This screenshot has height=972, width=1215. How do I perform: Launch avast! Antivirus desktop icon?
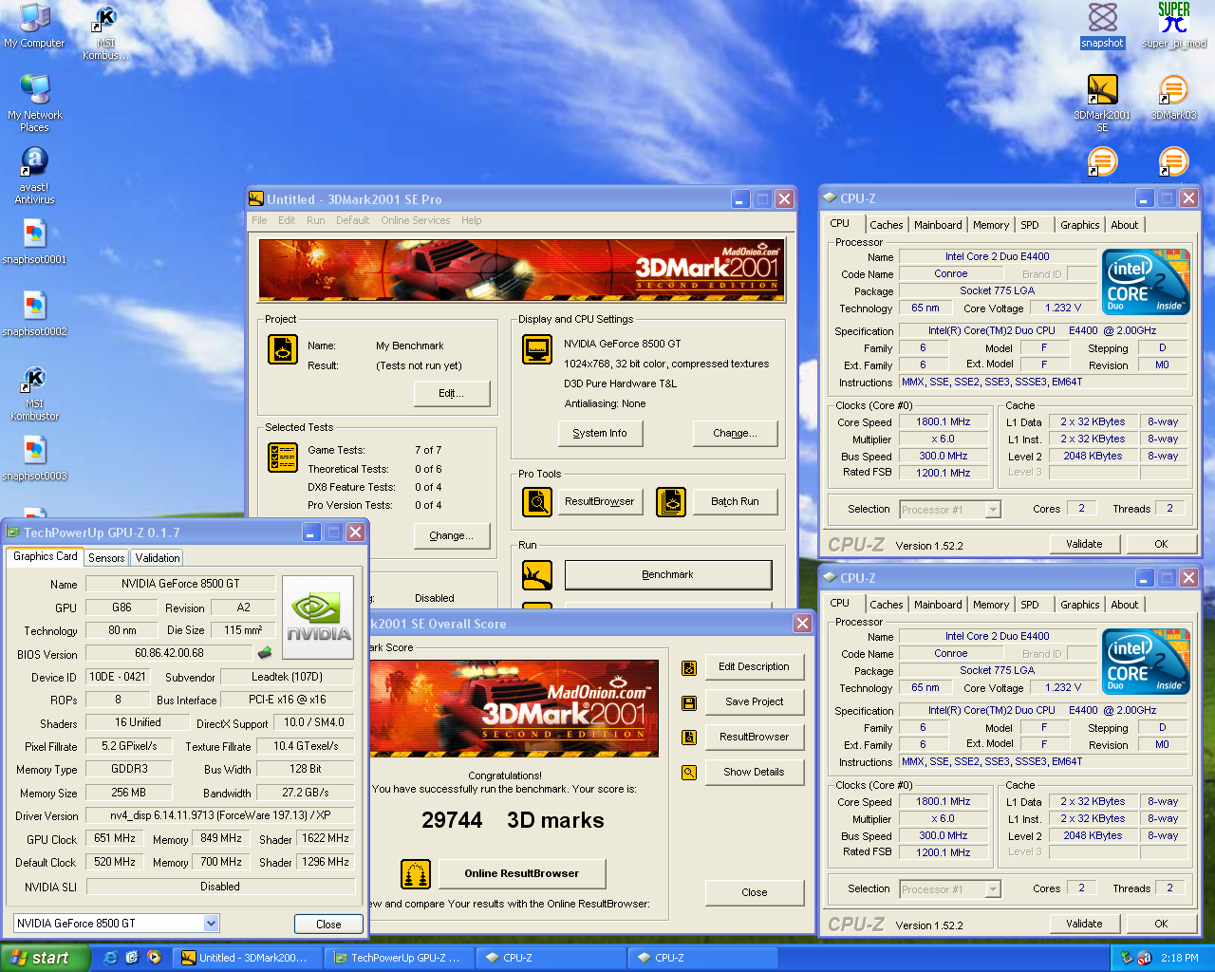tap(34, 176)
